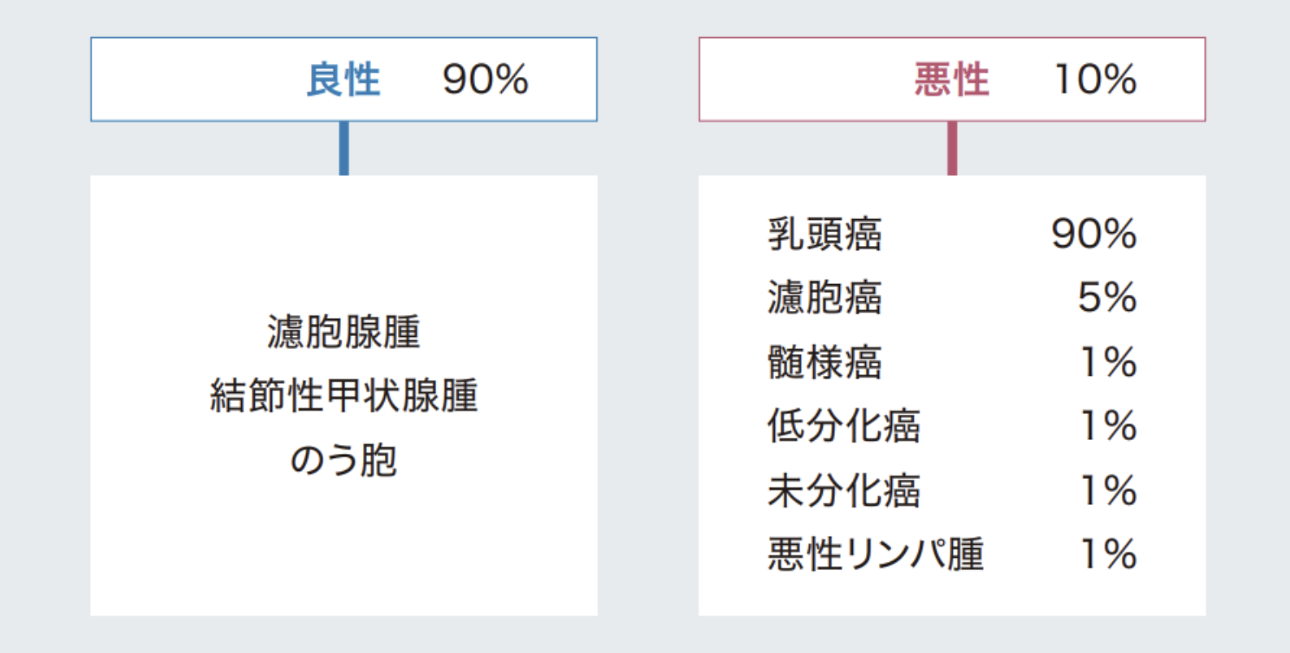This screenshot has width=1290, height=653.
Task: Click the 結節性甲状腺腫 text entry
Action: pos(344,398)
